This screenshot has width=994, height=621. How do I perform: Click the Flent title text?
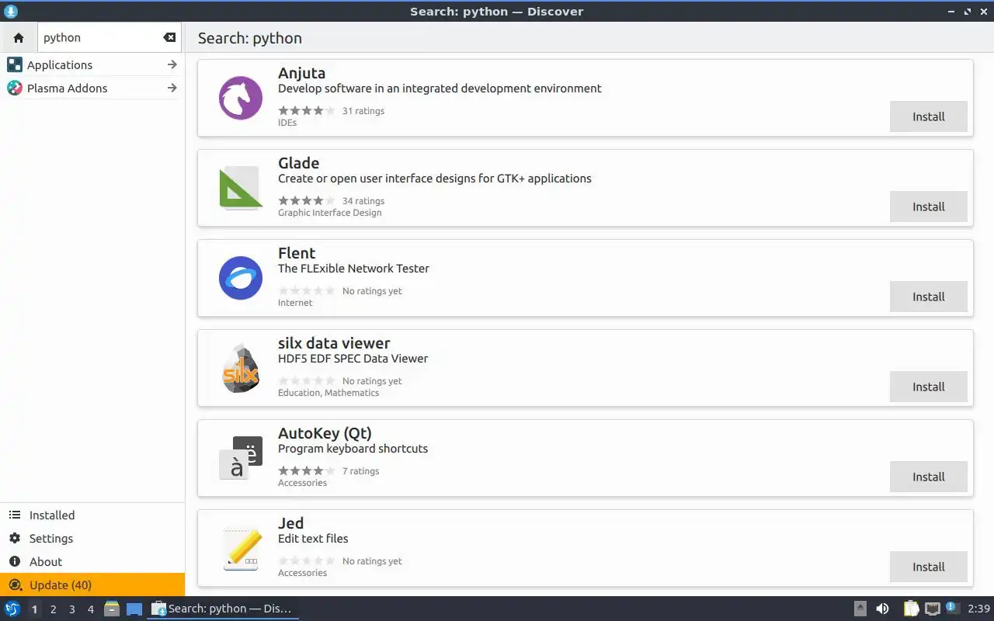(x=297, y=253)
